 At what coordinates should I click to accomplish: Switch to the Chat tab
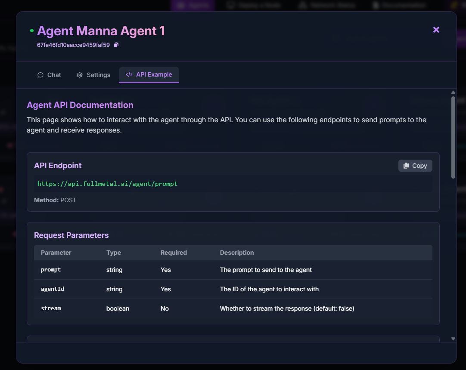point(49,75)
